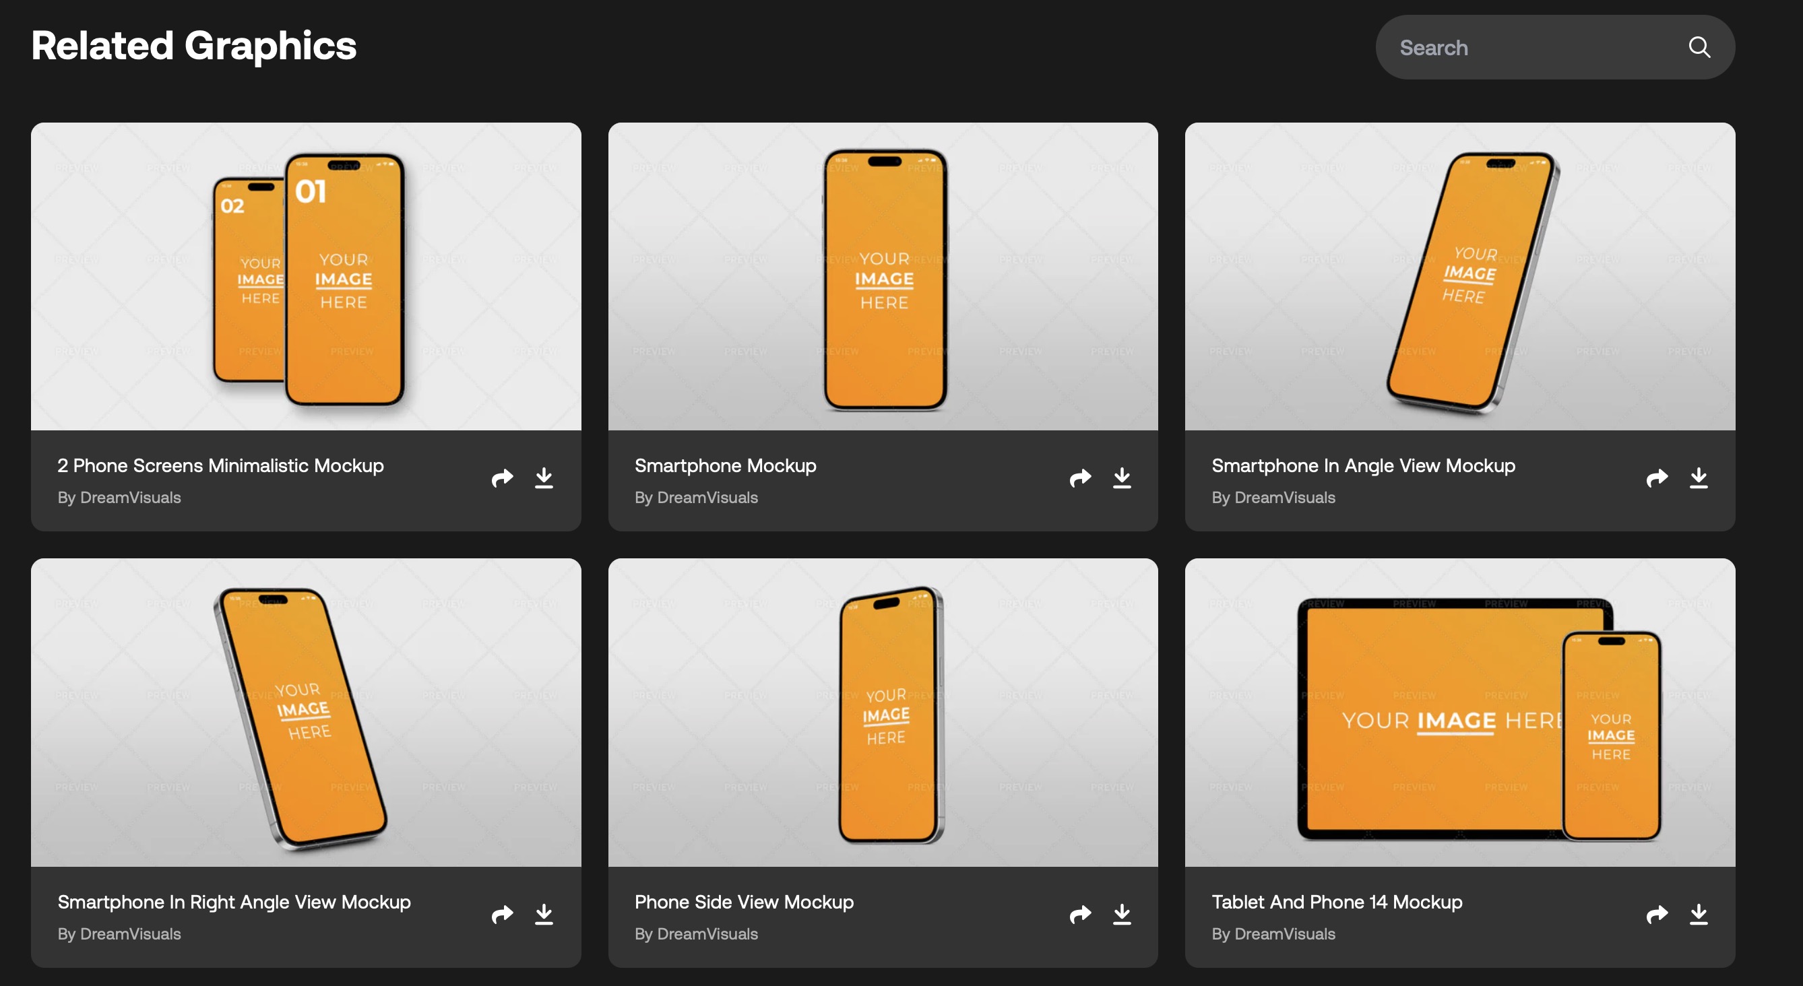Viewport: 1803px width, 986px height.
Task: Share the Phone Side View Mockup
Action: [x=1080, y=914]
